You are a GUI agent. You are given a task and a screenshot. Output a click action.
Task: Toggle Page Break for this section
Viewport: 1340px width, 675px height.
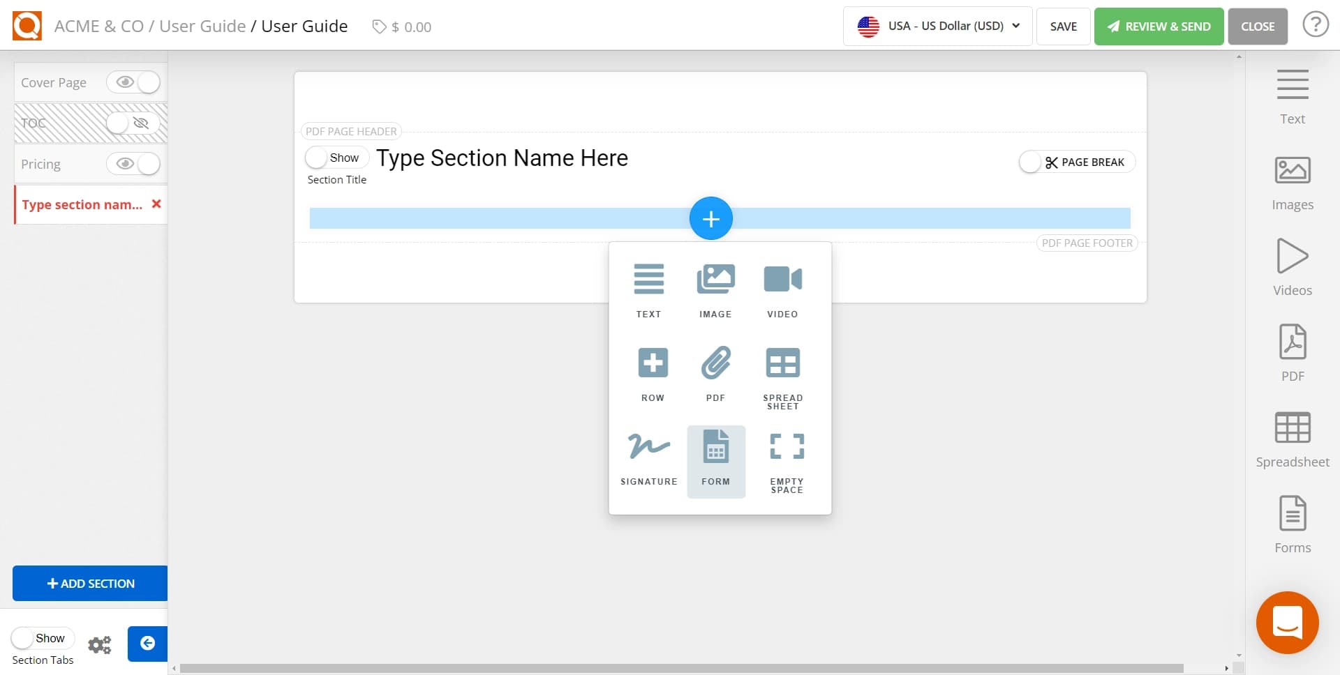pyautogui.click(x=1031, y=161)
